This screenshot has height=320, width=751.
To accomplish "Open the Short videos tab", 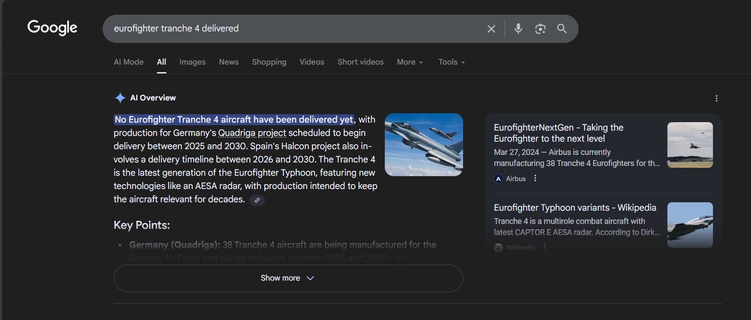I will pos(360,62).
